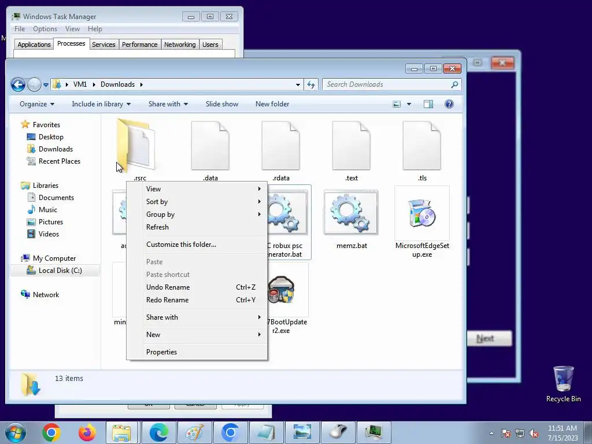
Task: Select the .tls file icon
Action: point(421,145)
